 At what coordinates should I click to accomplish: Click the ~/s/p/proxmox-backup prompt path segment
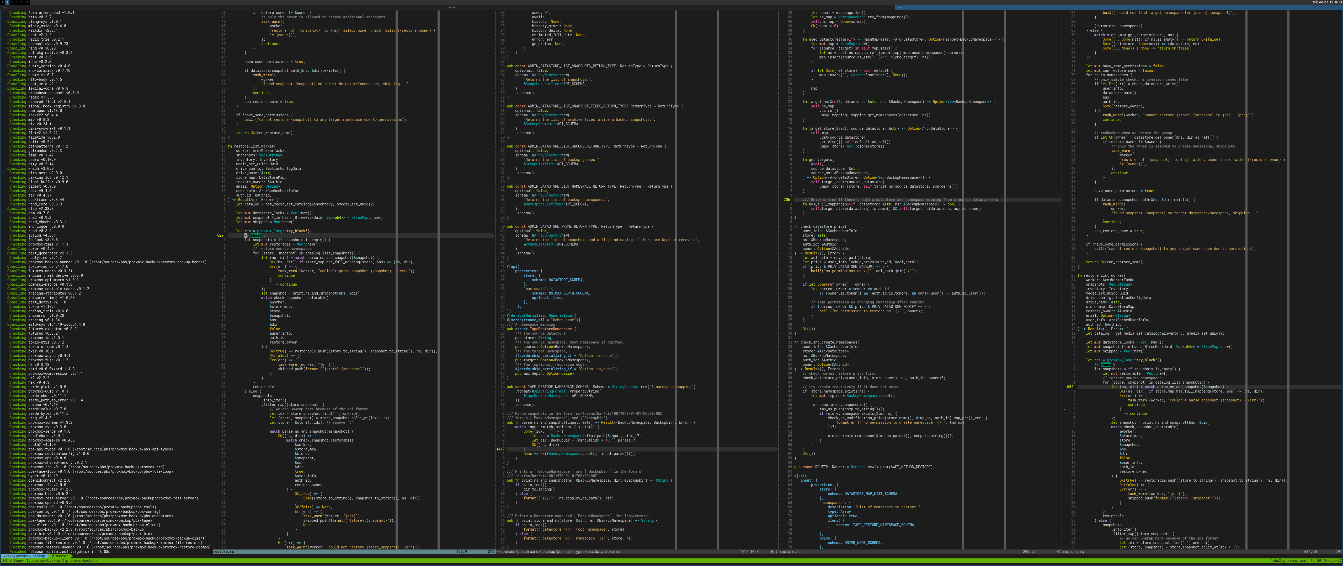pyautogui.click(x=23, y=556)
